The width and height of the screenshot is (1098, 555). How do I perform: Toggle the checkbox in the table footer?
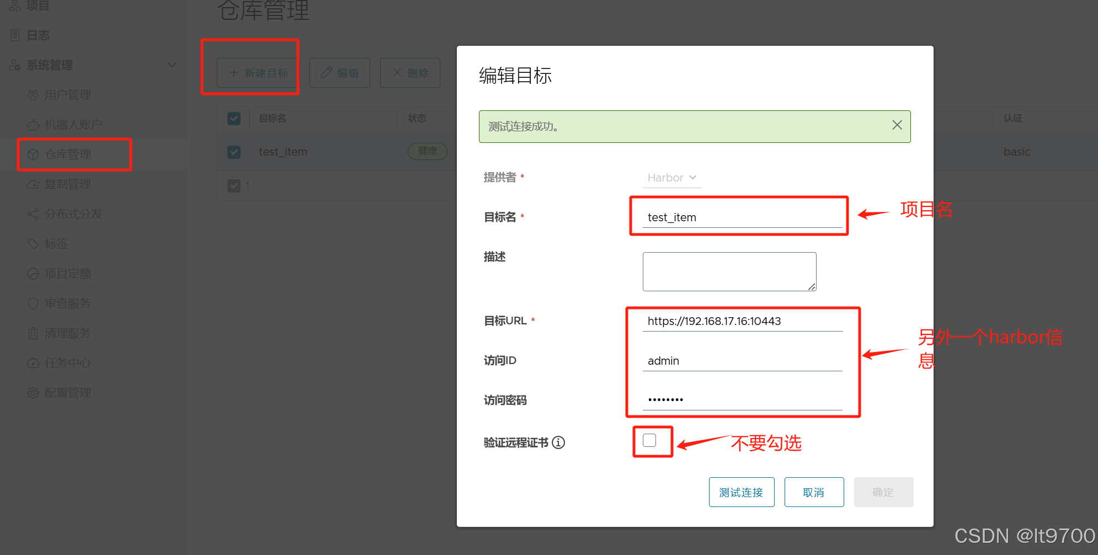point(234,185)
